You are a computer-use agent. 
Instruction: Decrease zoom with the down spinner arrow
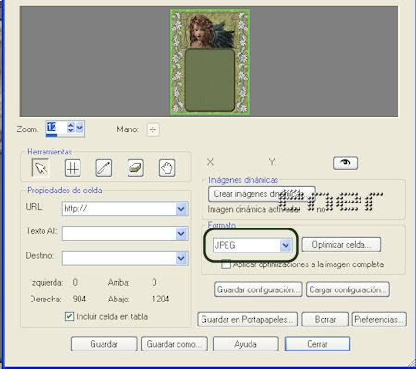71,130
